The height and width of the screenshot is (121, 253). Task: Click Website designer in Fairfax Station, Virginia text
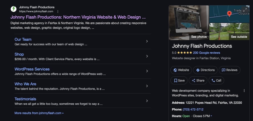[201, 58]
